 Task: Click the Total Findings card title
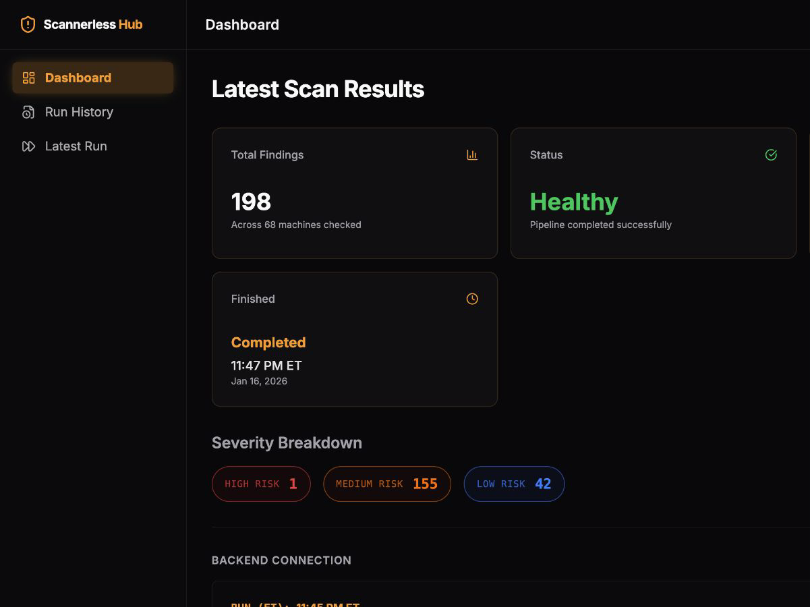pyautogui.click(x=267, y=155)
